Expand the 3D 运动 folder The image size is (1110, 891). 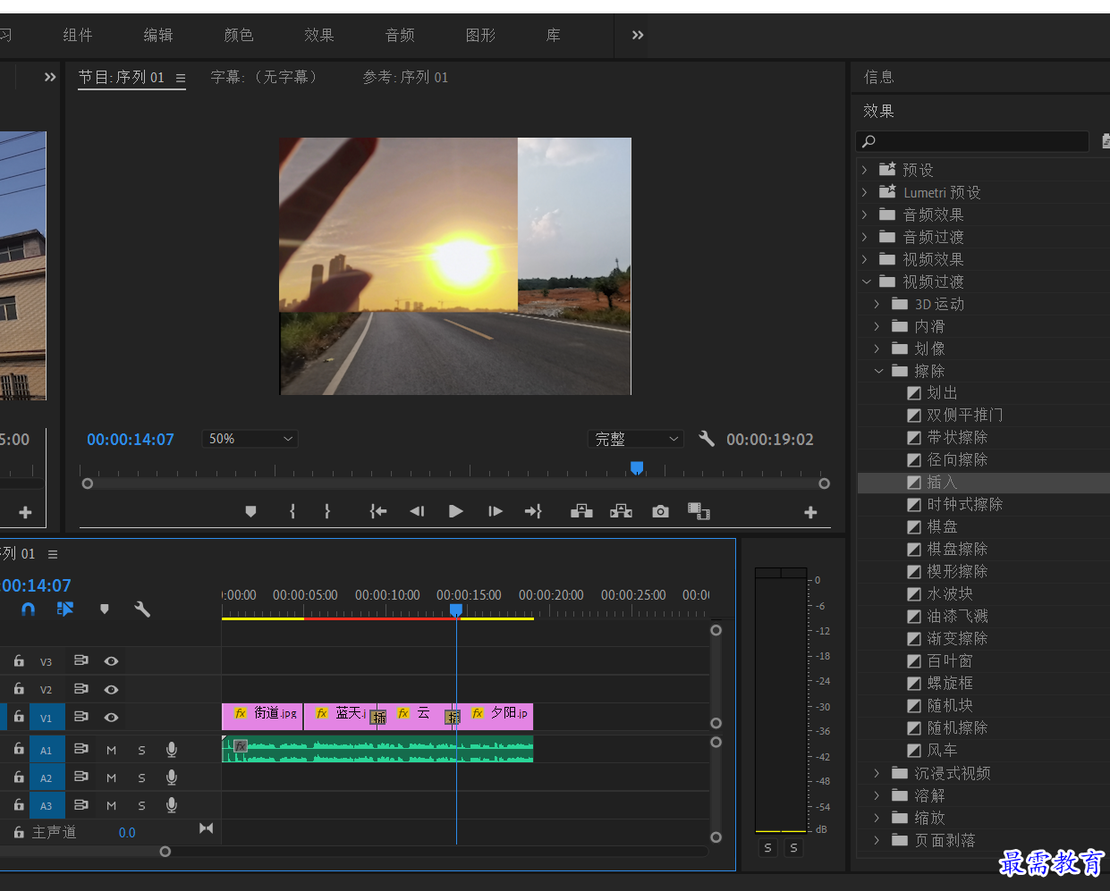877,304
